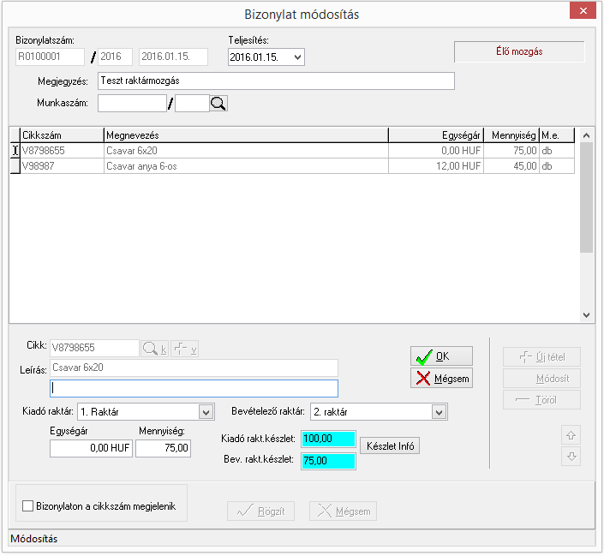This screenshot has height=556, width=604.
Task: Click the Leírás field Csavar 6x20
Action: (194, 368)
